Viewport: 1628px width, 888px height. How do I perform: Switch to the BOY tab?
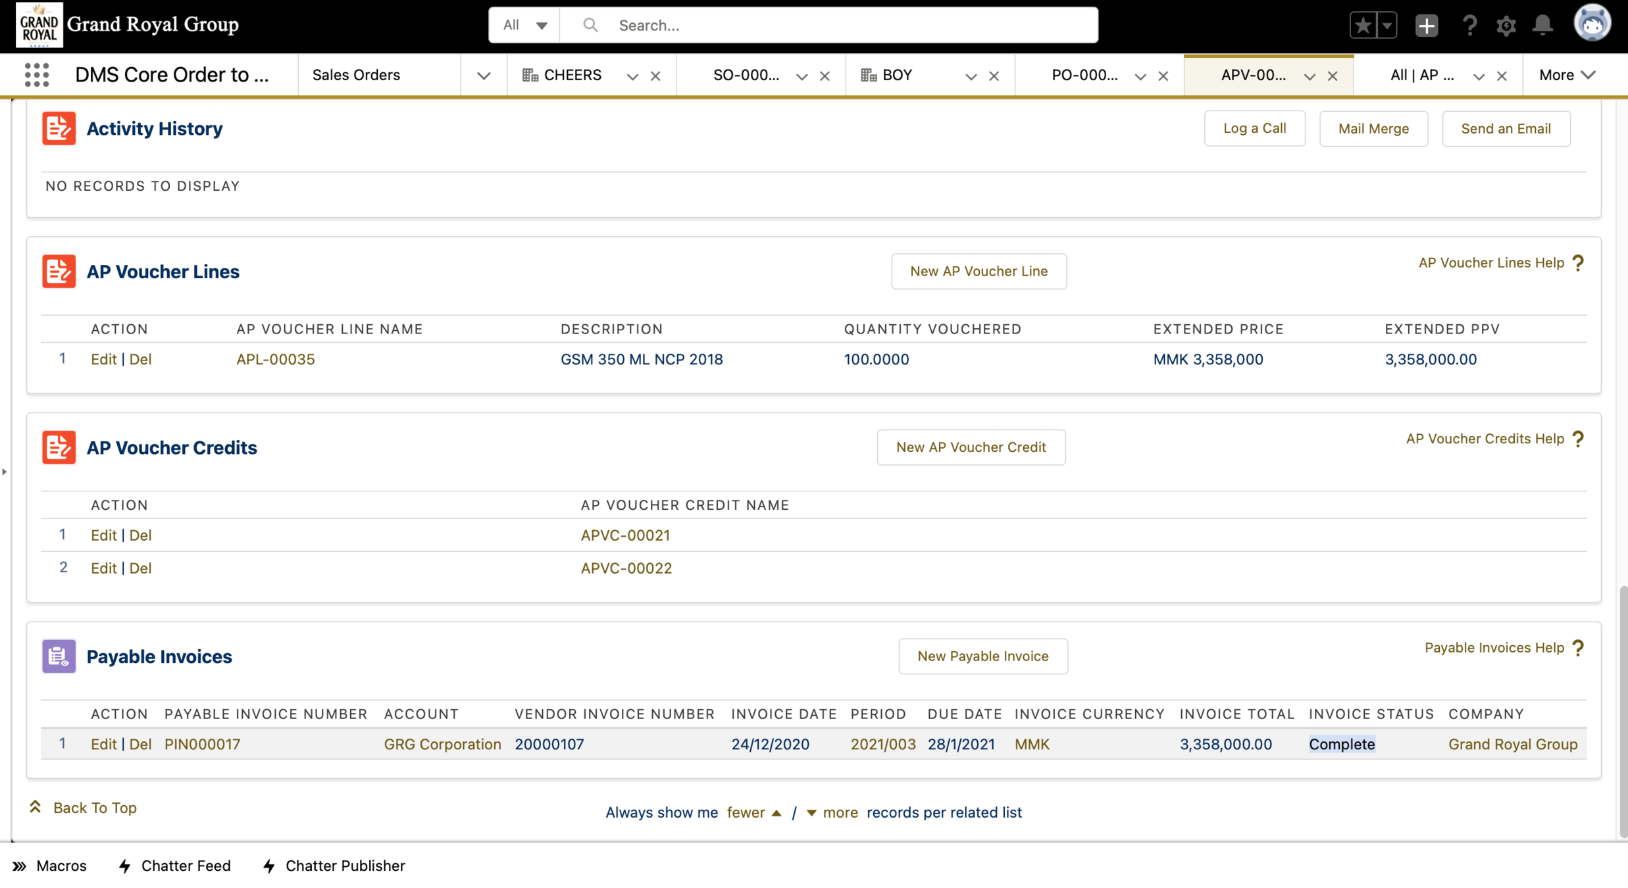pos(896,75)
